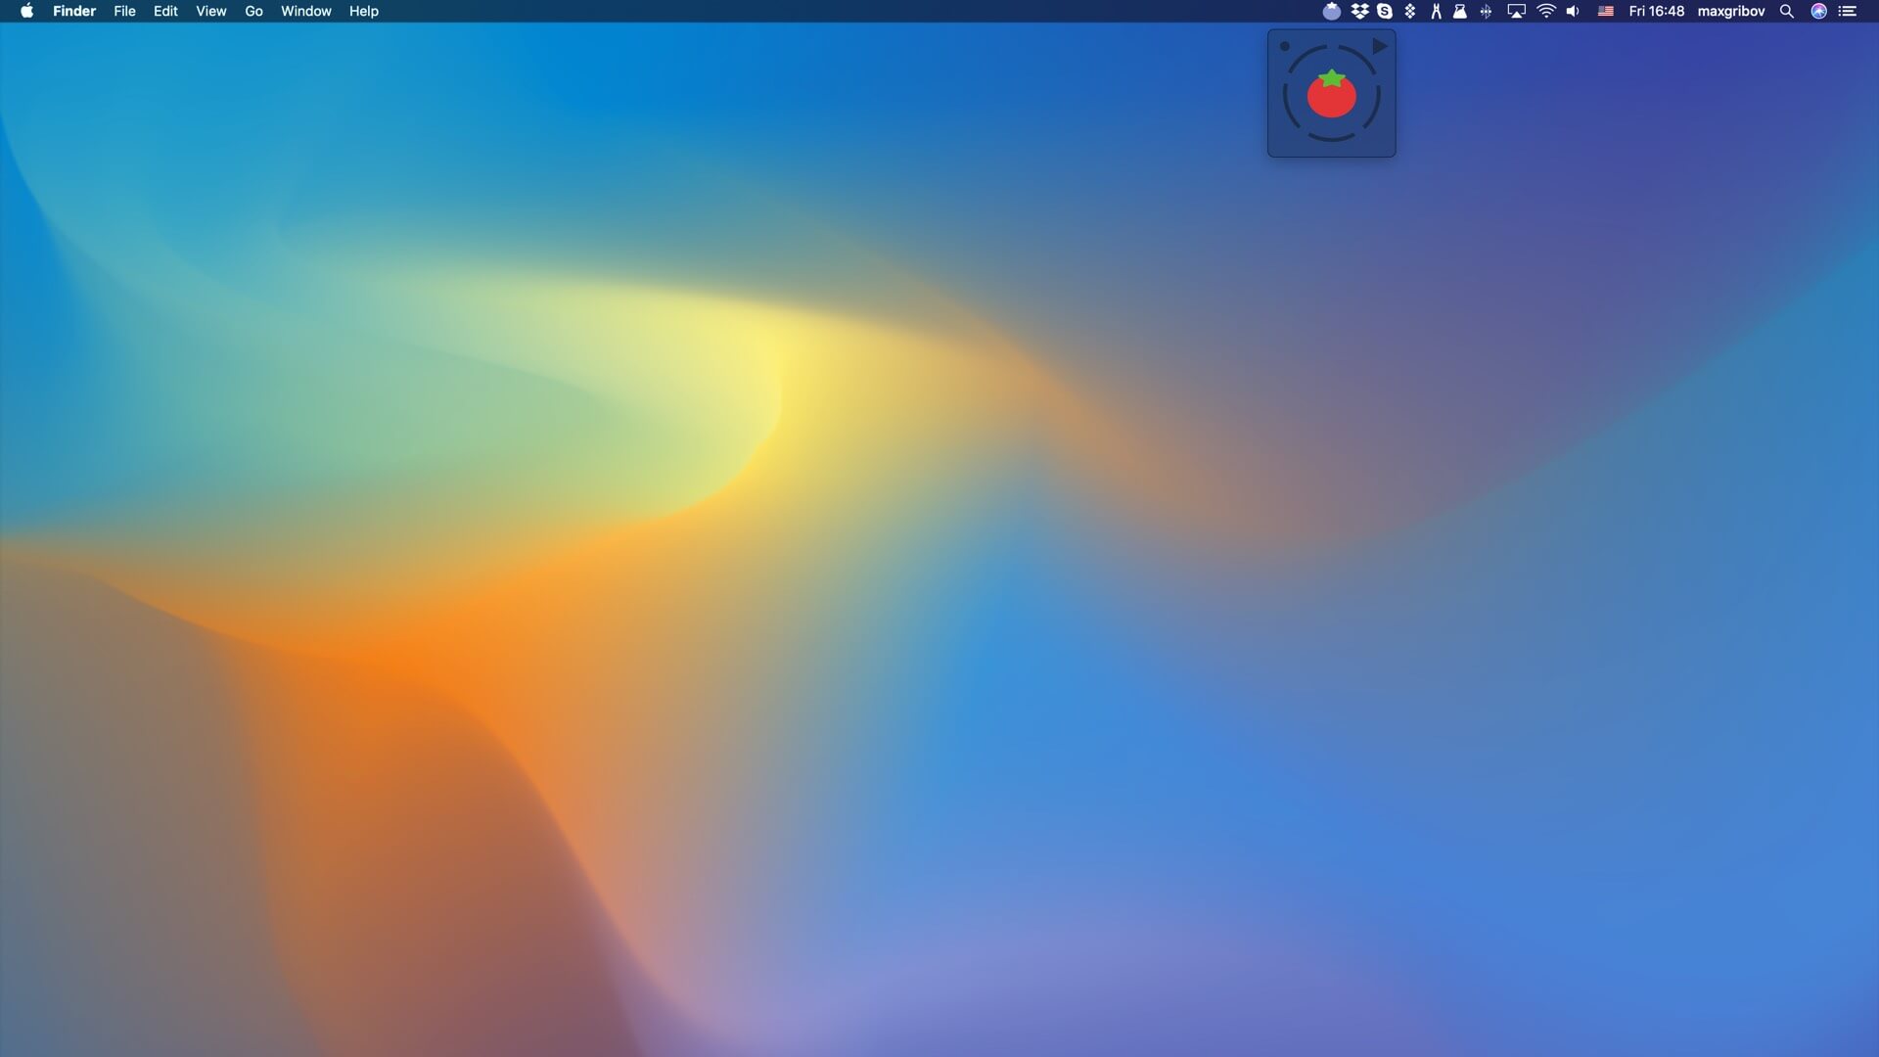Open the tomato timer menu bar icon
Screen dimensions: 1879x1057
pos(1332,12)
